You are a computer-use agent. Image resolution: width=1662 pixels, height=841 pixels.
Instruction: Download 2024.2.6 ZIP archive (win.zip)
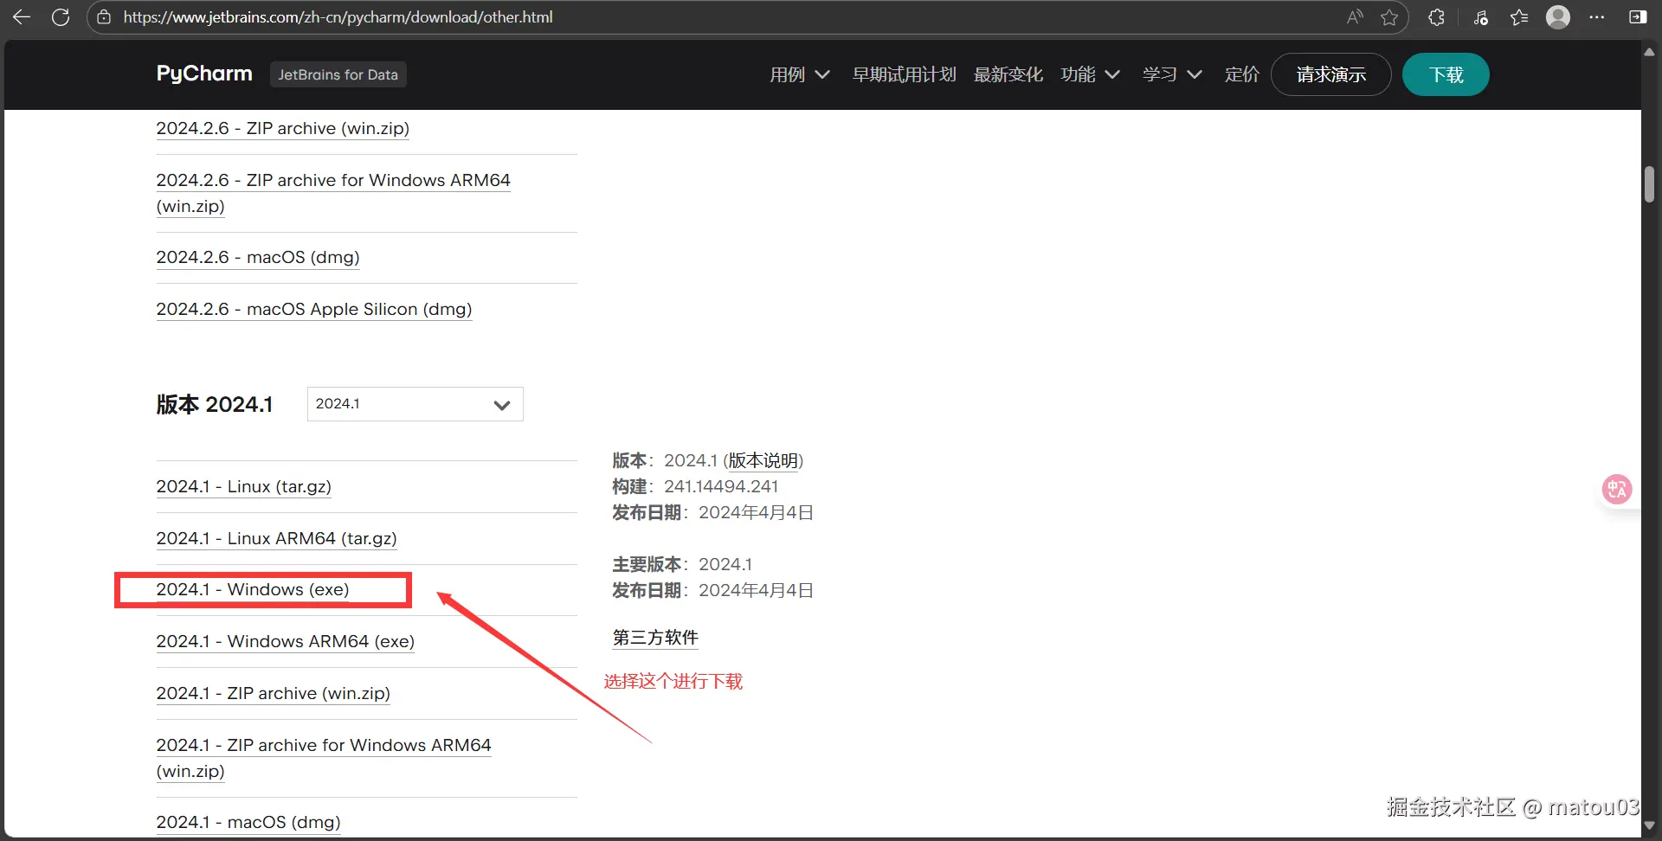click(x=282, y=129)
